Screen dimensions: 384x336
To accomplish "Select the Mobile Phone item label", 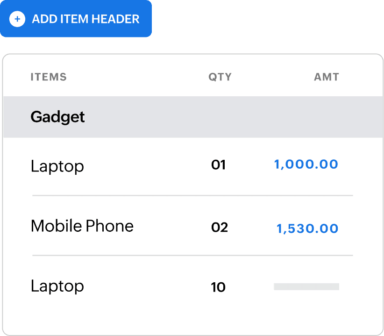I will click(x=82, y=226).
